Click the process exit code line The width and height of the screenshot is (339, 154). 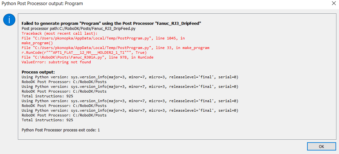tap(61, 130)
